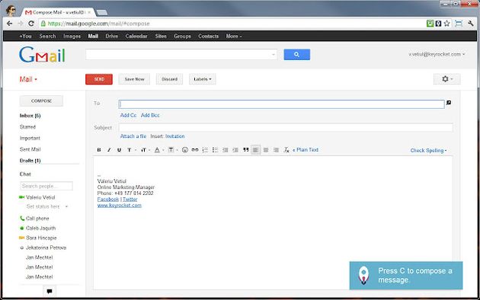The image size is (480, 300).
Task: Remove formatting with the Tx icon
Action: pos(286,150)
